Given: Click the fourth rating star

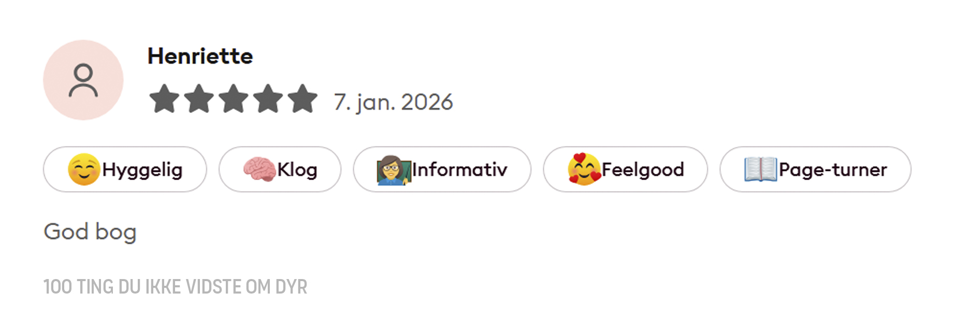Looking at the screenshot, I should (x=268, y=98).
